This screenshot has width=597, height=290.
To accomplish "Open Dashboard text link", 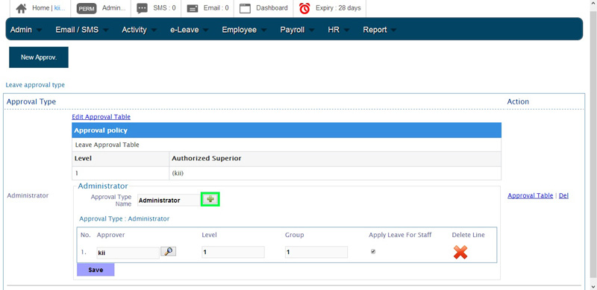I will (x=272, y=8).
